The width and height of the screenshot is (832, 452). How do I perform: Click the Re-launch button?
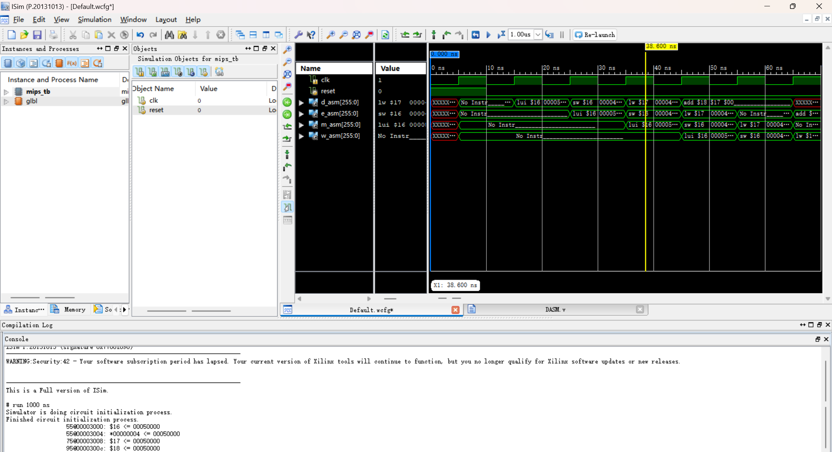point(595,35)
